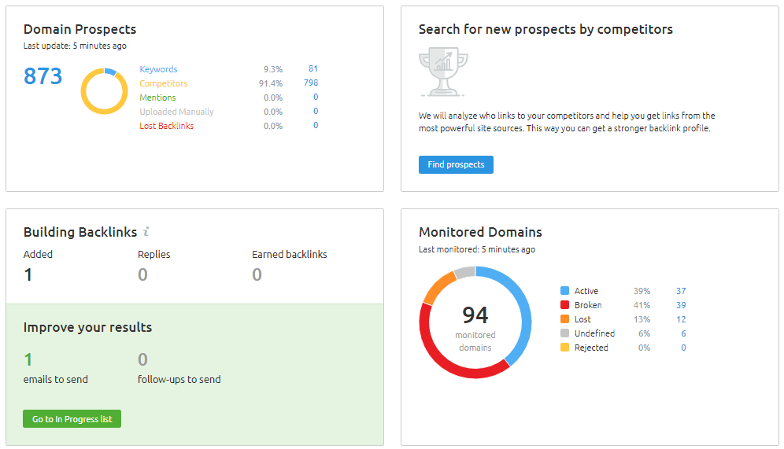Click the Find prospects button
Image resolution: width=784 pixels, height=449 pixels.
click(x=456, y=164)
